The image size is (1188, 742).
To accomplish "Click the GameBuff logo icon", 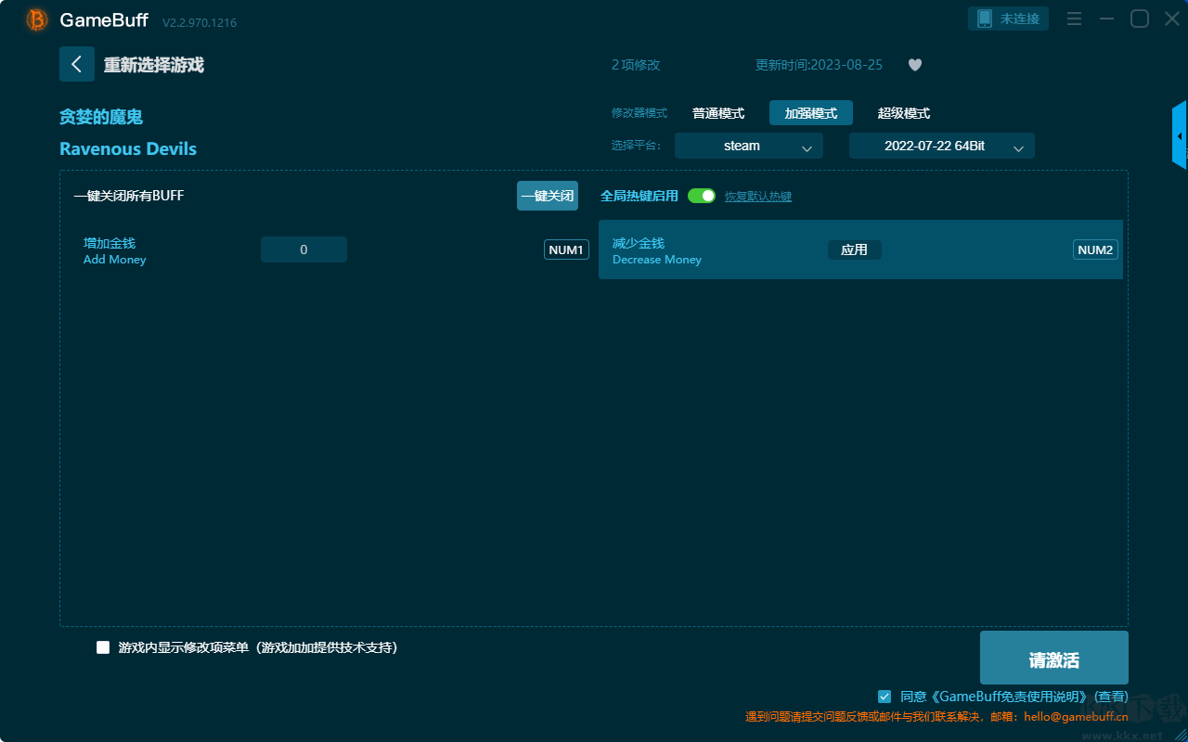I will (37, 19).
